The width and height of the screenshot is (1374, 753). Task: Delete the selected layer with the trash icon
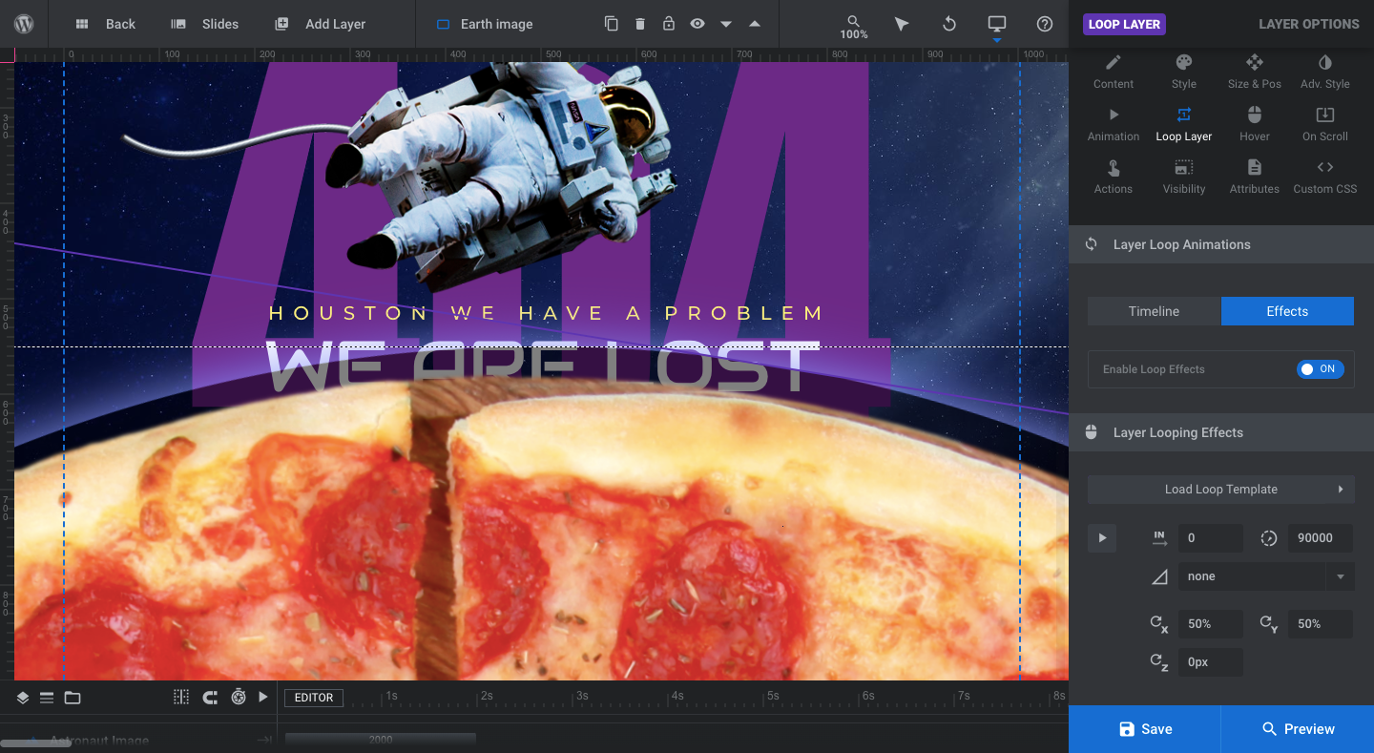tap(640, 24)
